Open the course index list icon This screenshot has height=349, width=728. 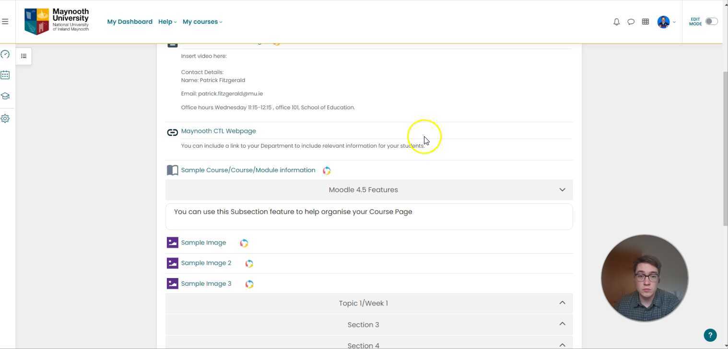[23, 56]
